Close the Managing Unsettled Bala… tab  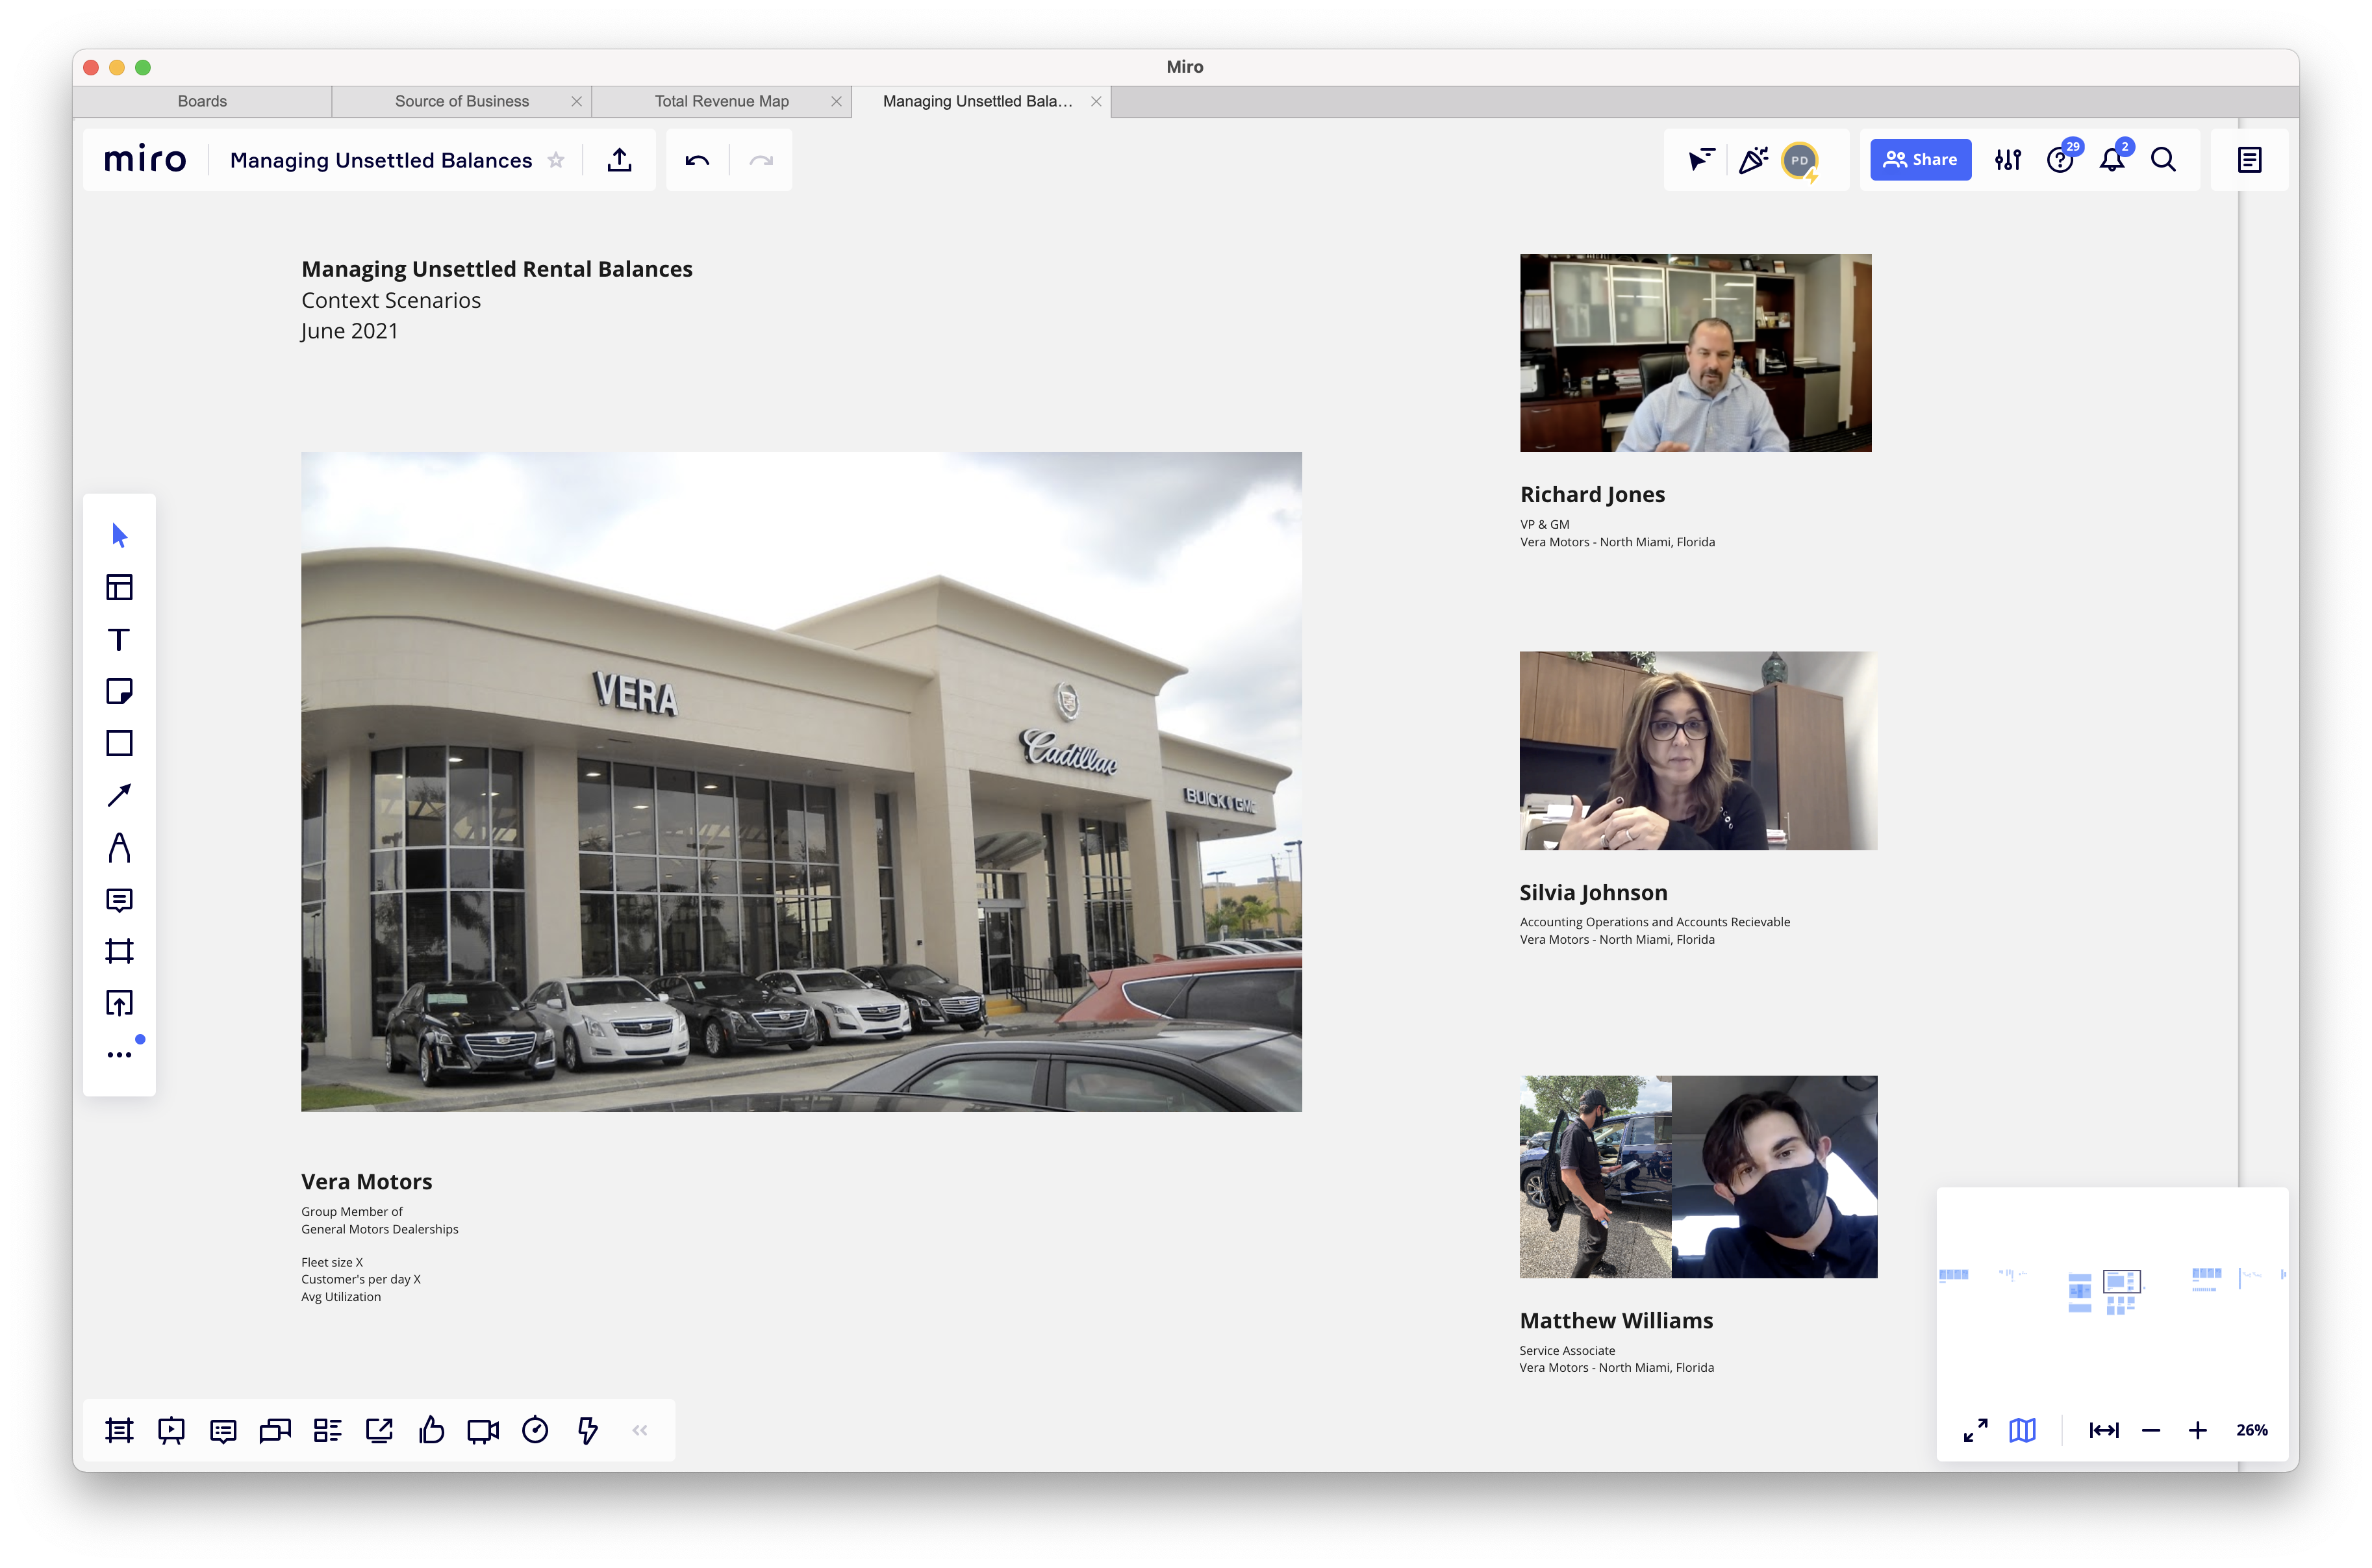tap(1096, 101)
